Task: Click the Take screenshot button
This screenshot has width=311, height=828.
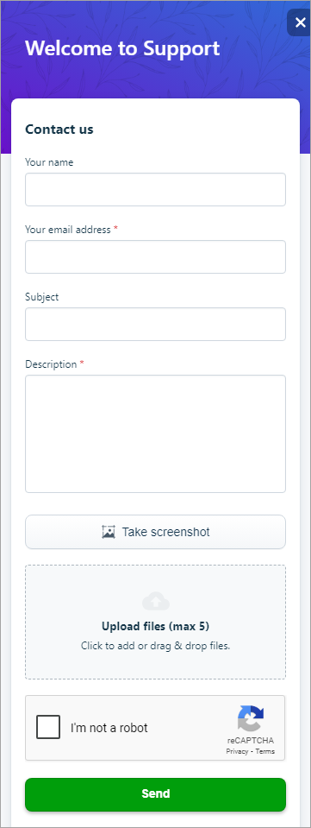Action: (155, 532)
